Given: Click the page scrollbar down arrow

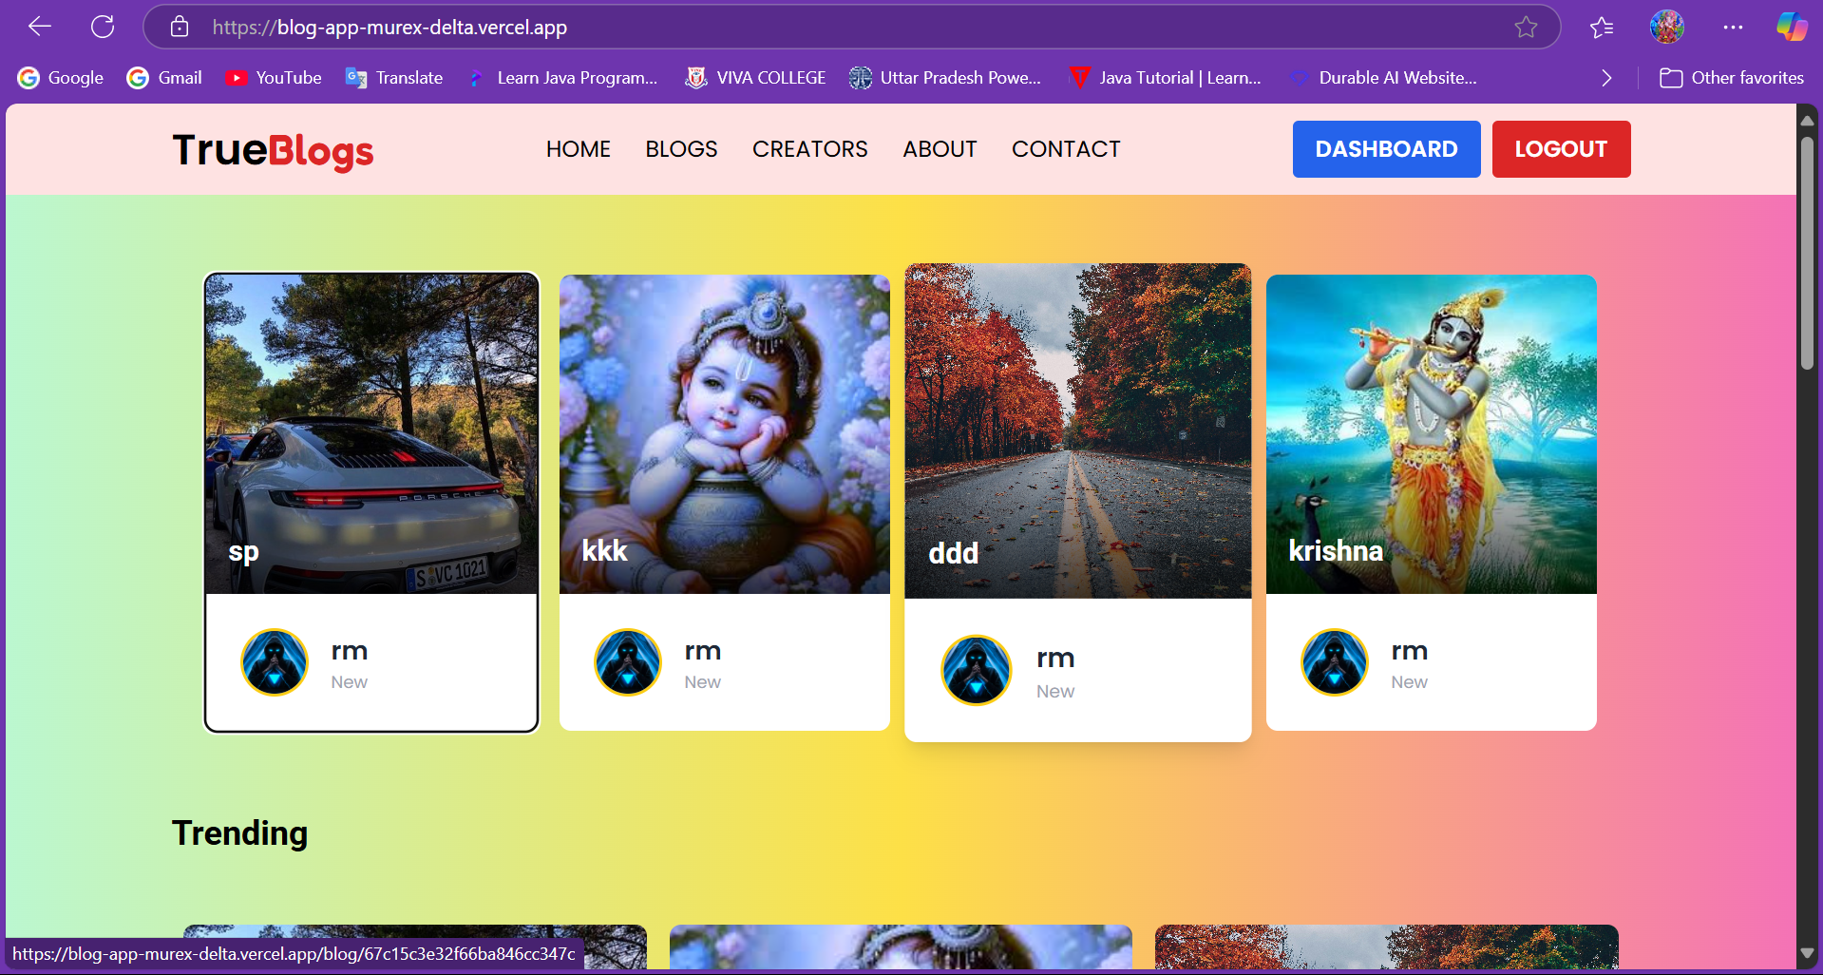Looking at the screenshot, I should point(1807,953).
